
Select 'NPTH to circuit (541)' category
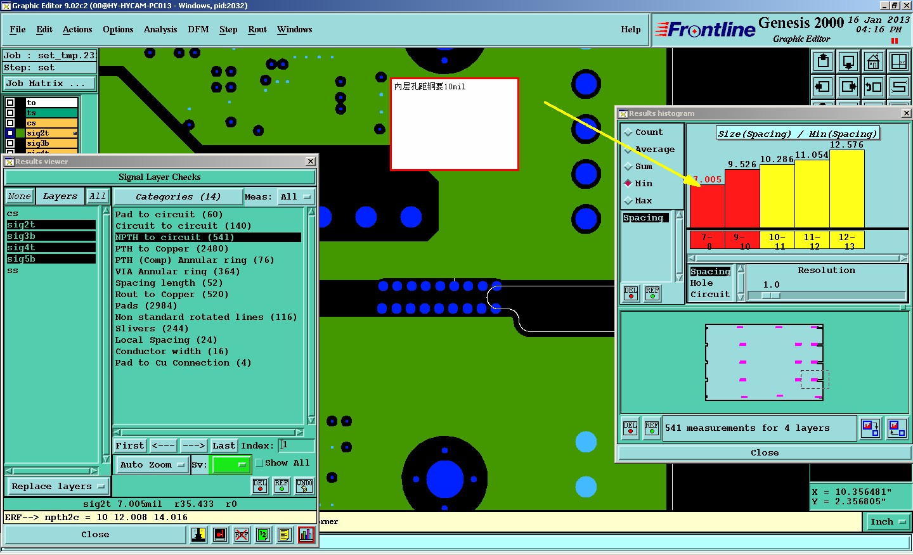click(x=207, y=238)
